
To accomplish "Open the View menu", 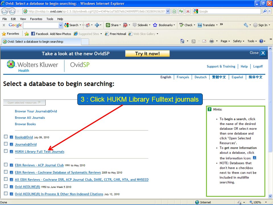I will point(23,19).
